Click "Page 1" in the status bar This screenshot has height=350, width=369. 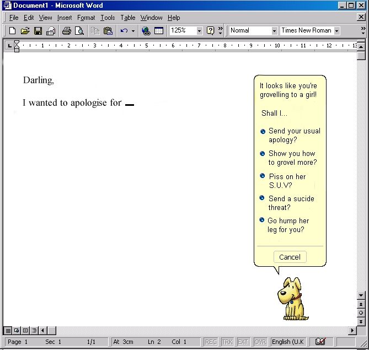(x=18, y=342)
